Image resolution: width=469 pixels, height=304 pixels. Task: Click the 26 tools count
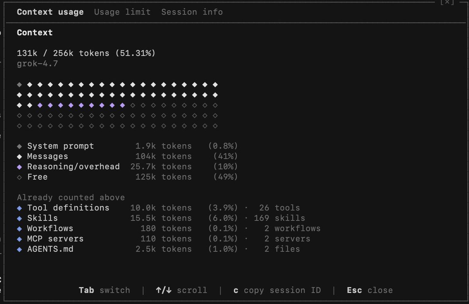click(279, 208)
